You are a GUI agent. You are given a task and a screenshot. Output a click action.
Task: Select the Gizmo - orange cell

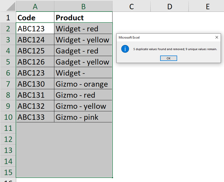(x=83, y=84)
